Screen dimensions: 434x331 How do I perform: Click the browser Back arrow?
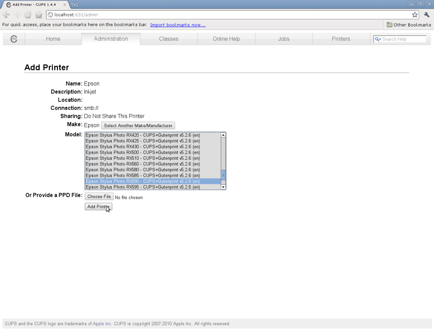6,15
